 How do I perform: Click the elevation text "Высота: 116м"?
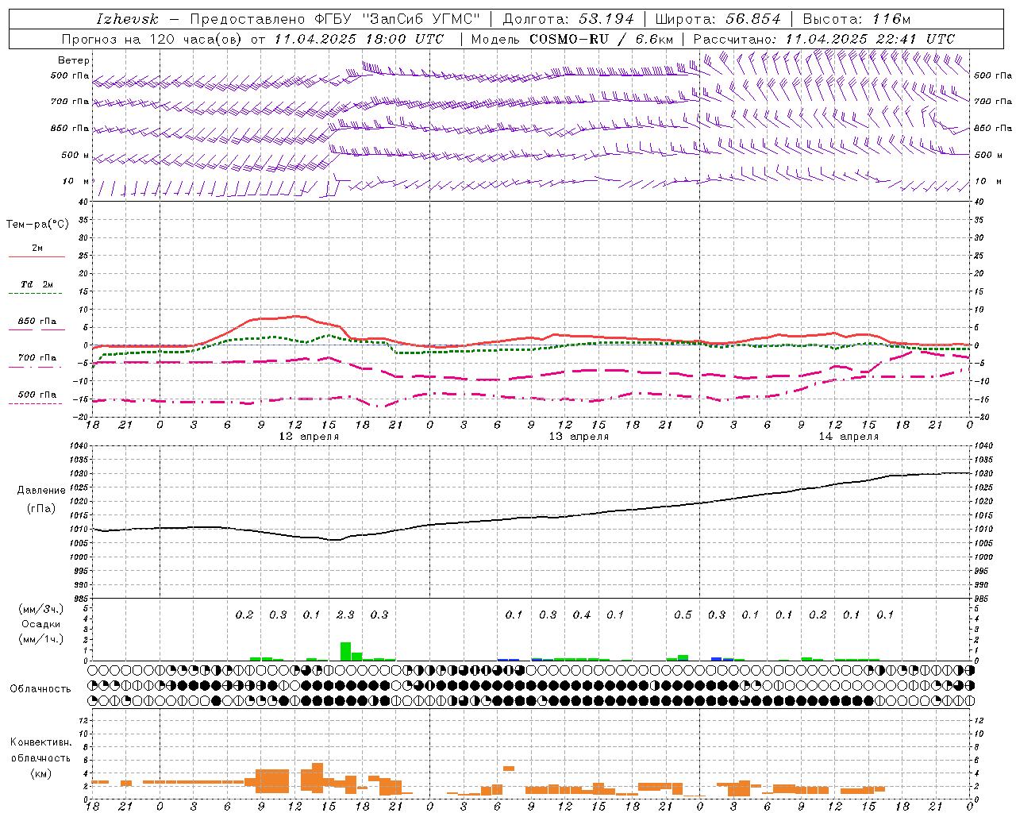pyautogui.click(x=856, y=19)
